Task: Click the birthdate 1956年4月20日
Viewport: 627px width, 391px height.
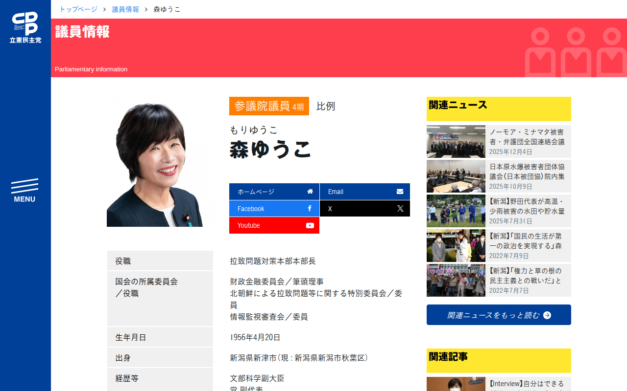Action: tap(255, 337)
